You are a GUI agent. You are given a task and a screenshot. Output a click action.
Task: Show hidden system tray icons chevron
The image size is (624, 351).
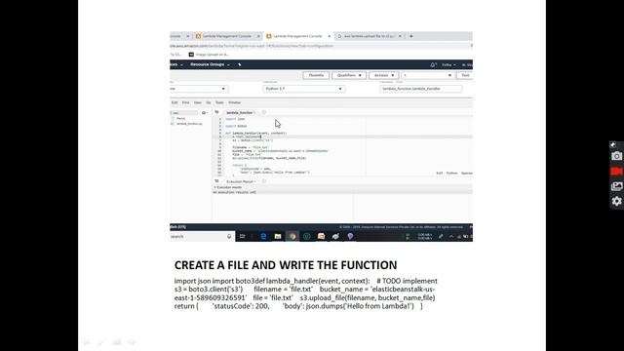(x=451, y=236)
